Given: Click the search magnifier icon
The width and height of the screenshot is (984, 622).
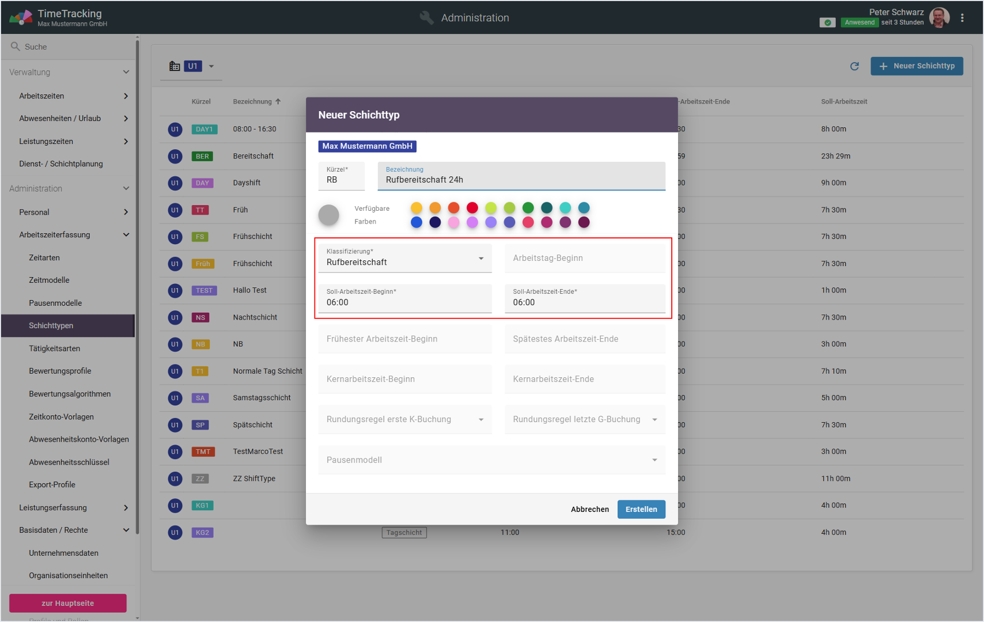Looking at the screenshot, I should pyautogui.click(x=16, y=47).
